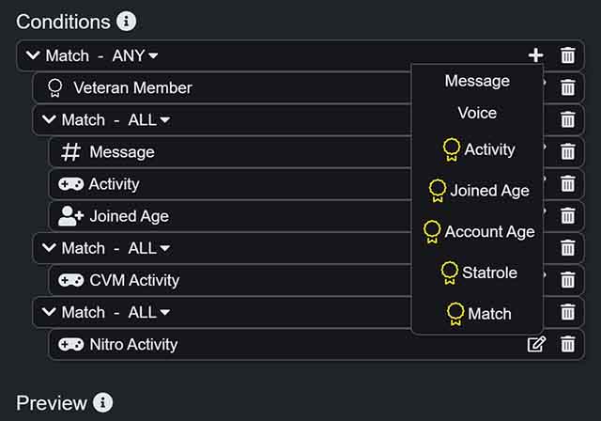The image size is (601, 421).
Task: Click the info icon beside Conditions
Action: [127, 21]
